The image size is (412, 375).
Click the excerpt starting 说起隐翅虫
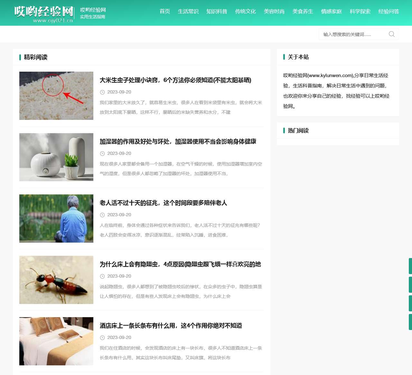[x=181, y=291]
